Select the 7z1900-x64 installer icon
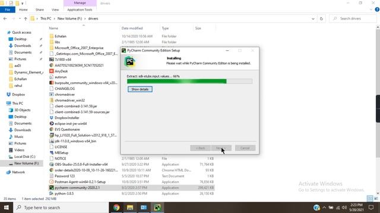 (x=52, y=59)
